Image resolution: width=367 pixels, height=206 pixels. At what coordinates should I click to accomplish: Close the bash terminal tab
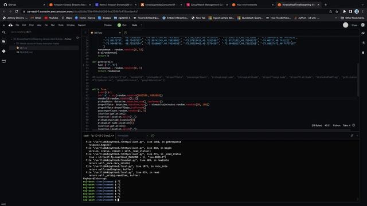click(114, 136)
